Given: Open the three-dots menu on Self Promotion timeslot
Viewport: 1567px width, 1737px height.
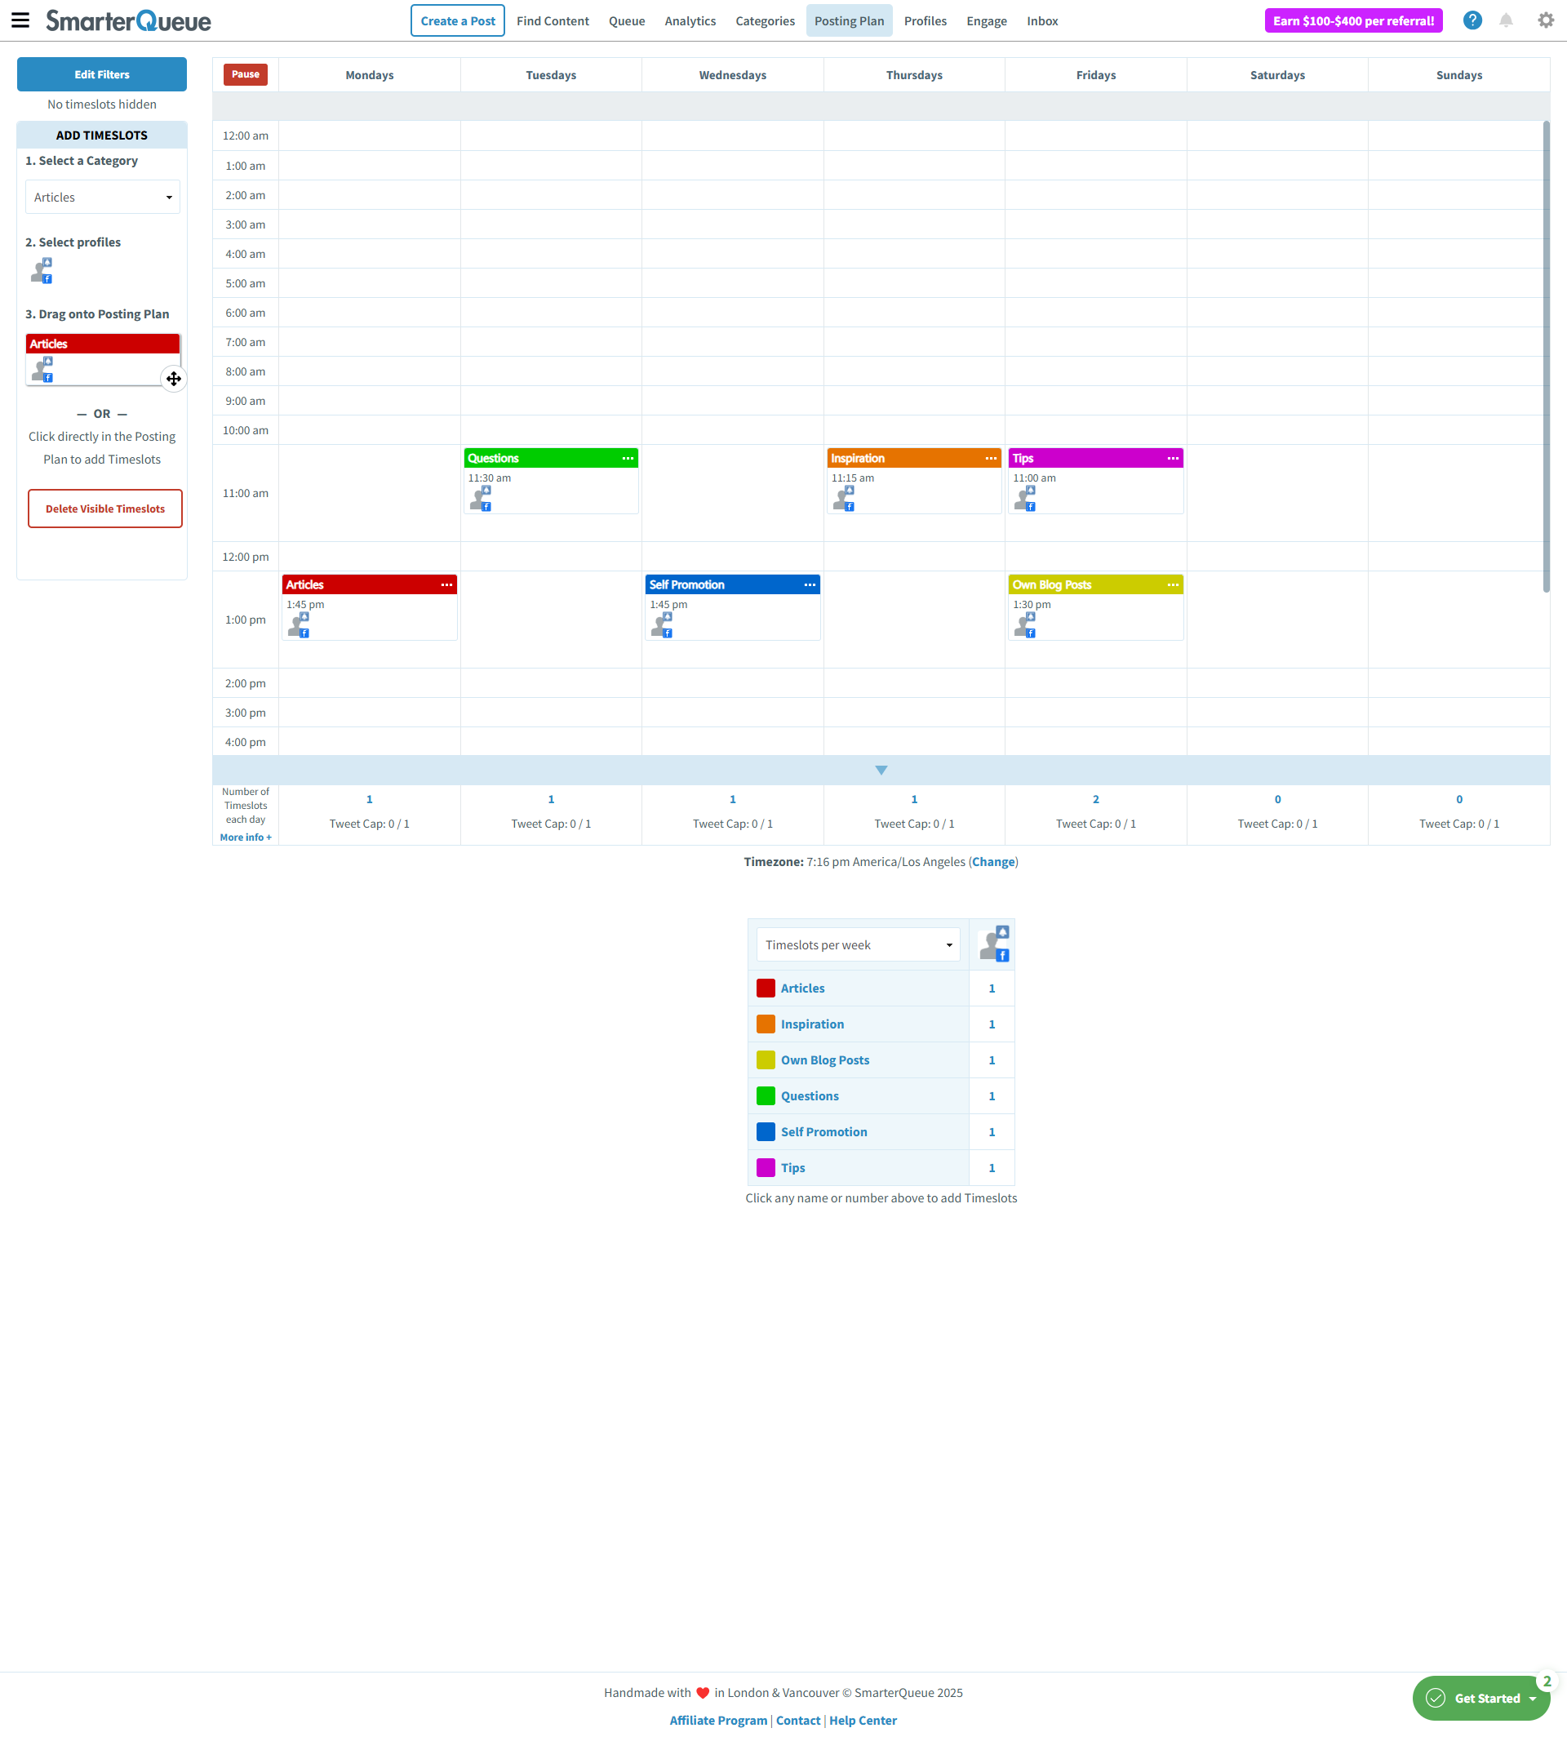Looking at the screenshot, I should [810, 585].
